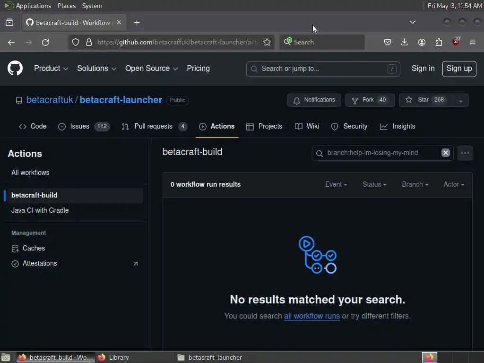Open the Wiki tab
Image resolution: width=484 pixels, height=363 pixels.
point(307,126)
